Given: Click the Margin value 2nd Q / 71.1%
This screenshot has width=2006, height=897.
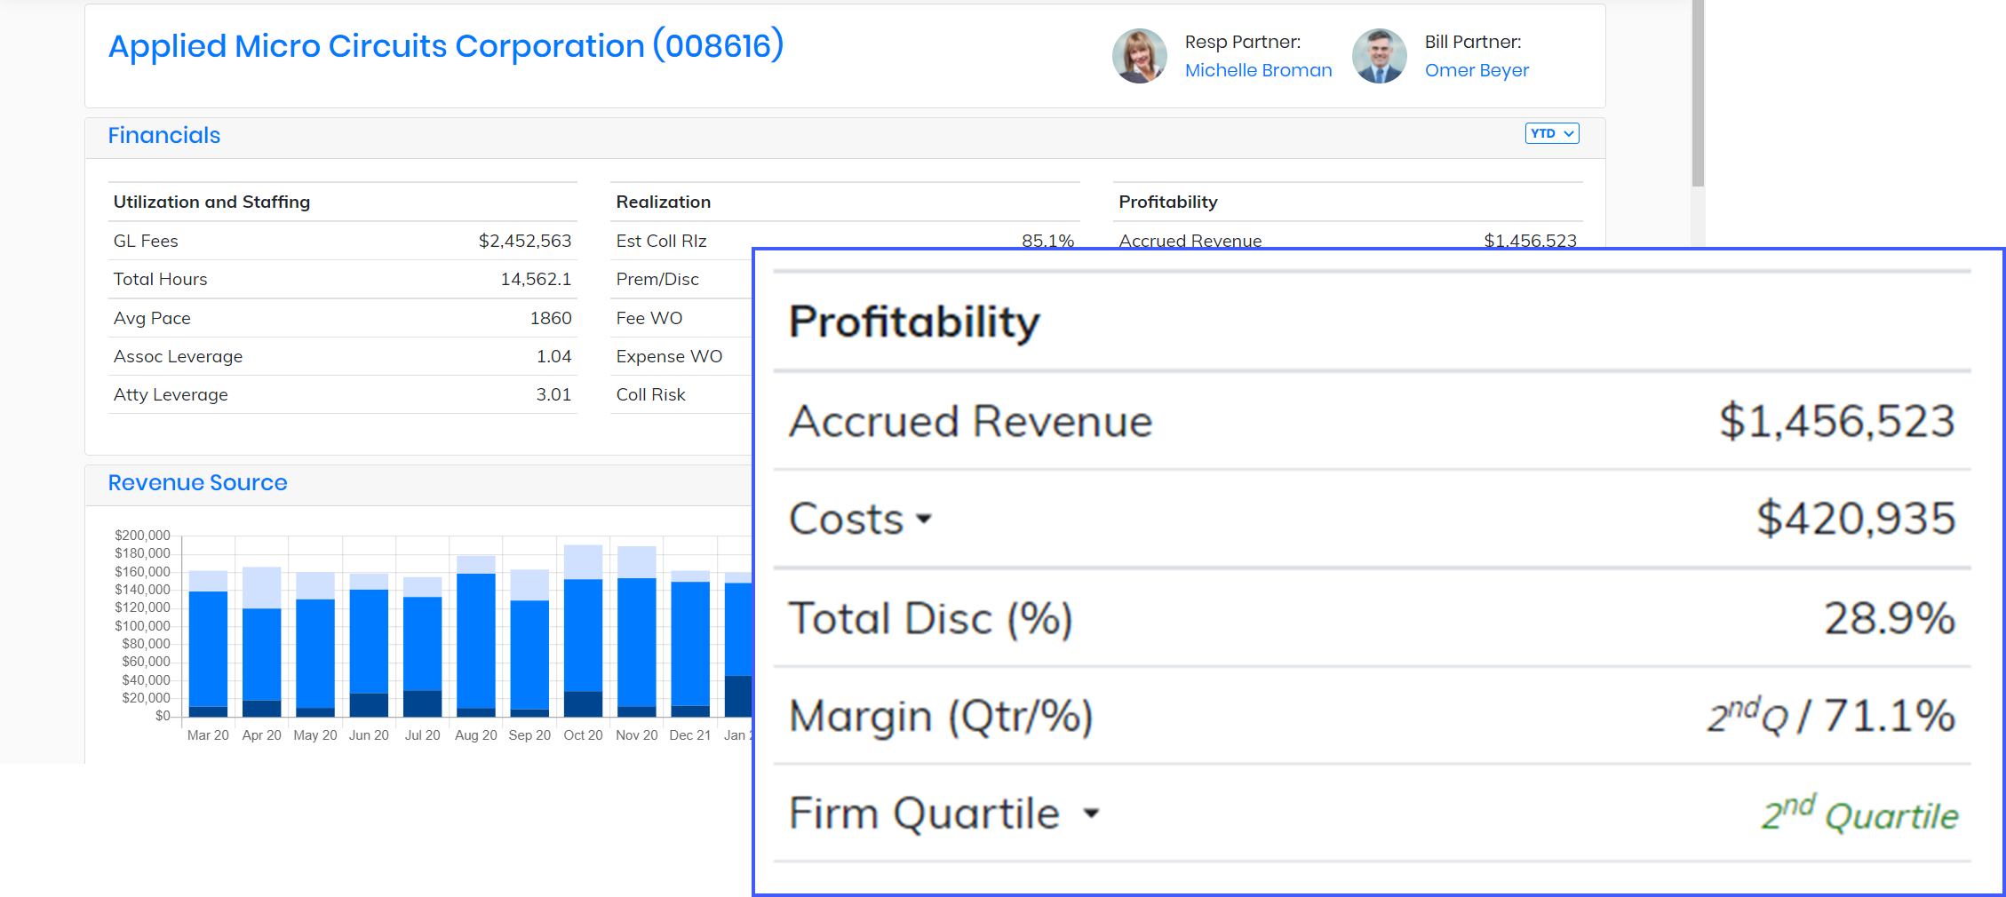Looking at the screenshot, I should [1831, 715].
